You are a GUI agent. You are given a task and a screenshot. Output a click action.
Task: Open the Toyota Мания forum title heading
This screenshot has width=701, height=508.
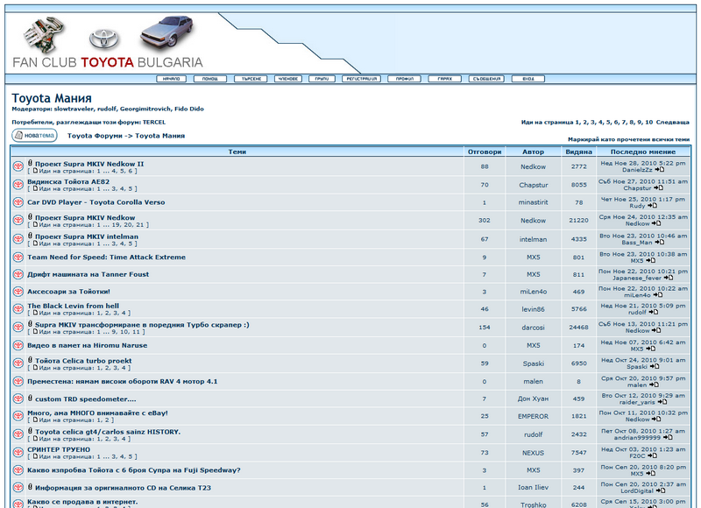point(52,98)
